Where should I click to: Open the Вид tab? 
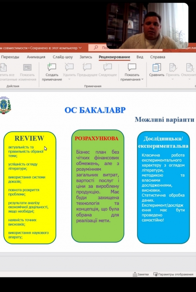pyautogui.click(x=140, y=57)
